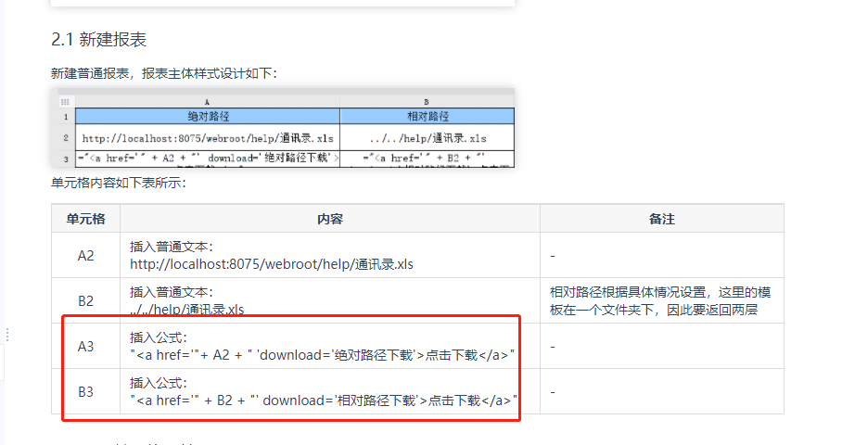Open the report design screenshot image
The height and width of the screenshot is (445, 842).
coord(283,128)
